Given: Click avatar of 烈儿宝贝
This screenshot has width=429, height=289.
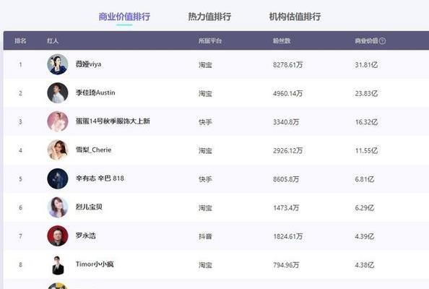Looking at the screenshot, I should (x=58, y=207).
